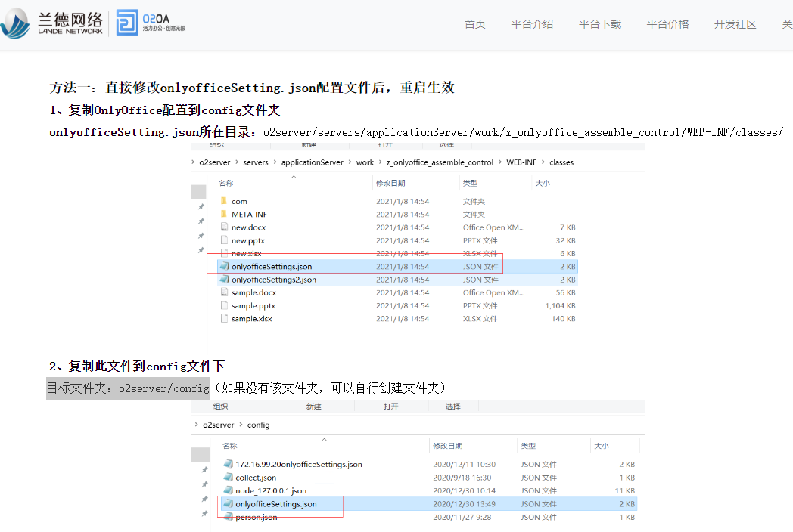Viewport: 793px width, 532px height.
Task: Click the sample.pptx file icon
Action: [224, 305]
